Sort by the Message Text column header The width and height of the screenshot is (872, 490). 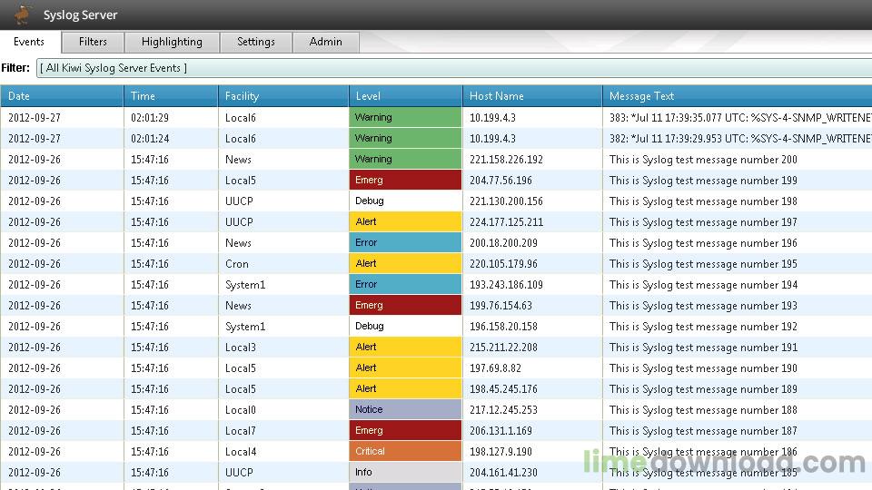click(738, 96)
